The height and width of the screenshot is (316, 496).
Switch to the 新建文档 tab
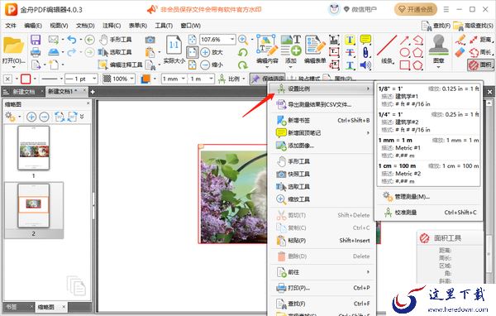tap(24, 92)
